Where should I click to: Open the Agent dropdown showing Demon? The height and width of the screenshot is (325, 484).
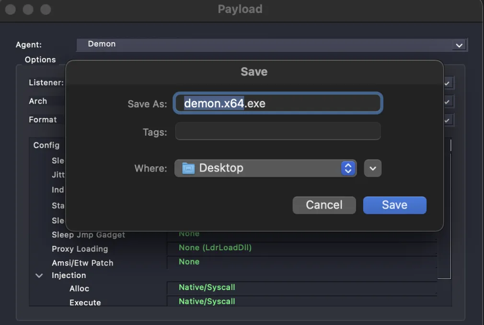click(271, 45)
